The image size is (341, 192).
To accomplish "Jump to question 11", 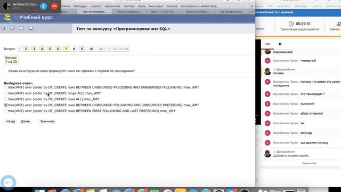I will pos(101,49).
